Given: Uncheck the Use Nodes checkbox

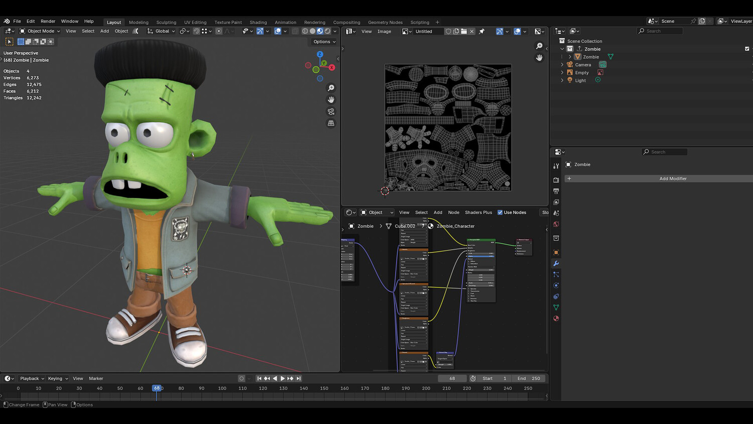Looking at the screenshot, I should 500,213.
